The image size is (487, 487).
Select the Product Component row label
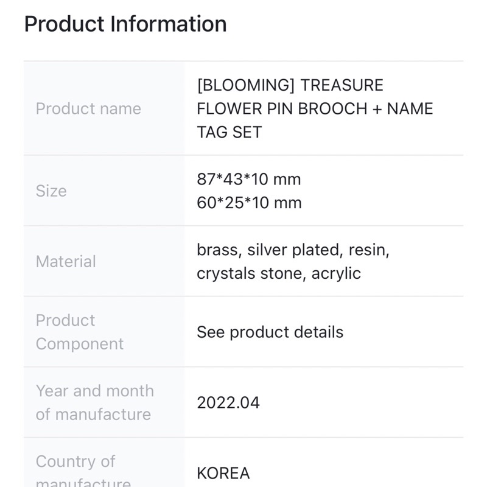pyautogui.click(x=79, y=332)
